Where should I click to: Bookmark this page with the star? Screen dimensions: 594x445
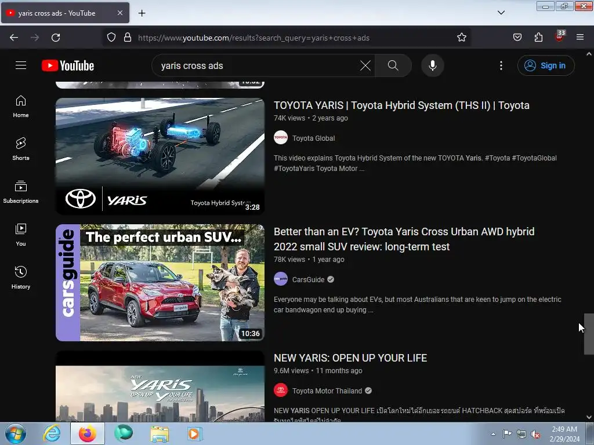461,38
